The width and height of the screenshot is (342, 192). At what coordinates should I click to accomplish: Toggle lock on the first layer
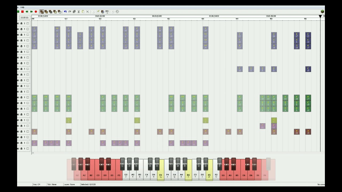click(x=21, y=23)
